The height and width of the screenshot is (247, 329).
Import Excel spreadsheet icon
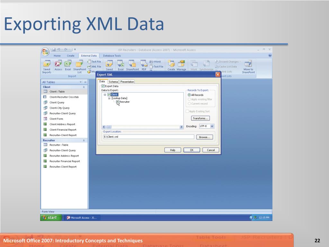click(68, 65)
